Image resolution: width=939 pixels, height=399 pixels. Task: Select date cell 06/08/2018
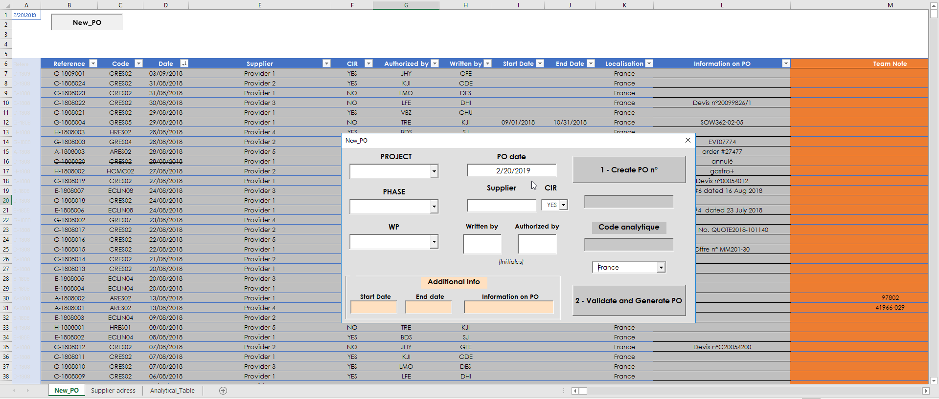pyautogui.click(x=166, y=376)
